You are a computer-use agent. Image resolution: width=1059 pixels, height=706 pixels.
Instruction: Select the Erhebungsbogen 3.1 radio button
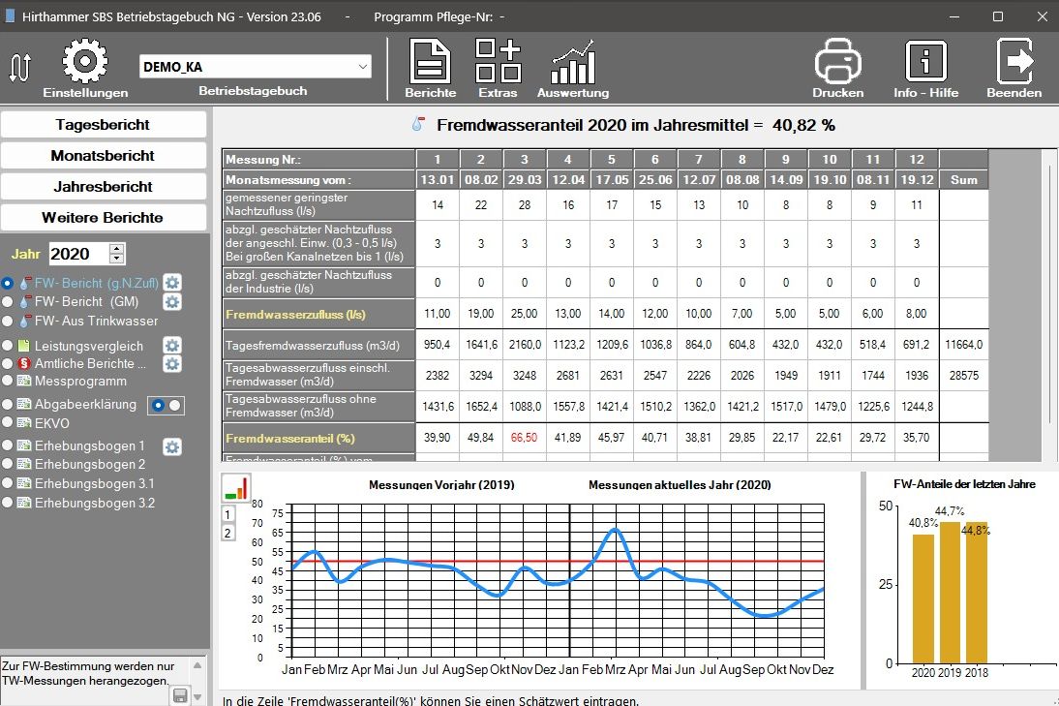tap(9, 483)
